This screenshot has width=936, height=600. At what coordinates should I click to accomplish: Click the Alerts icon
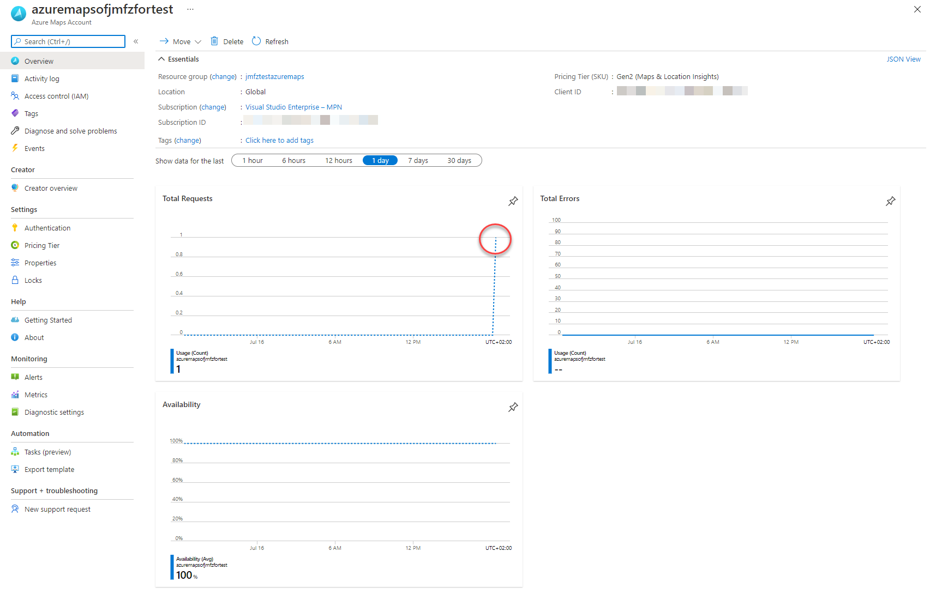[15, 377]
